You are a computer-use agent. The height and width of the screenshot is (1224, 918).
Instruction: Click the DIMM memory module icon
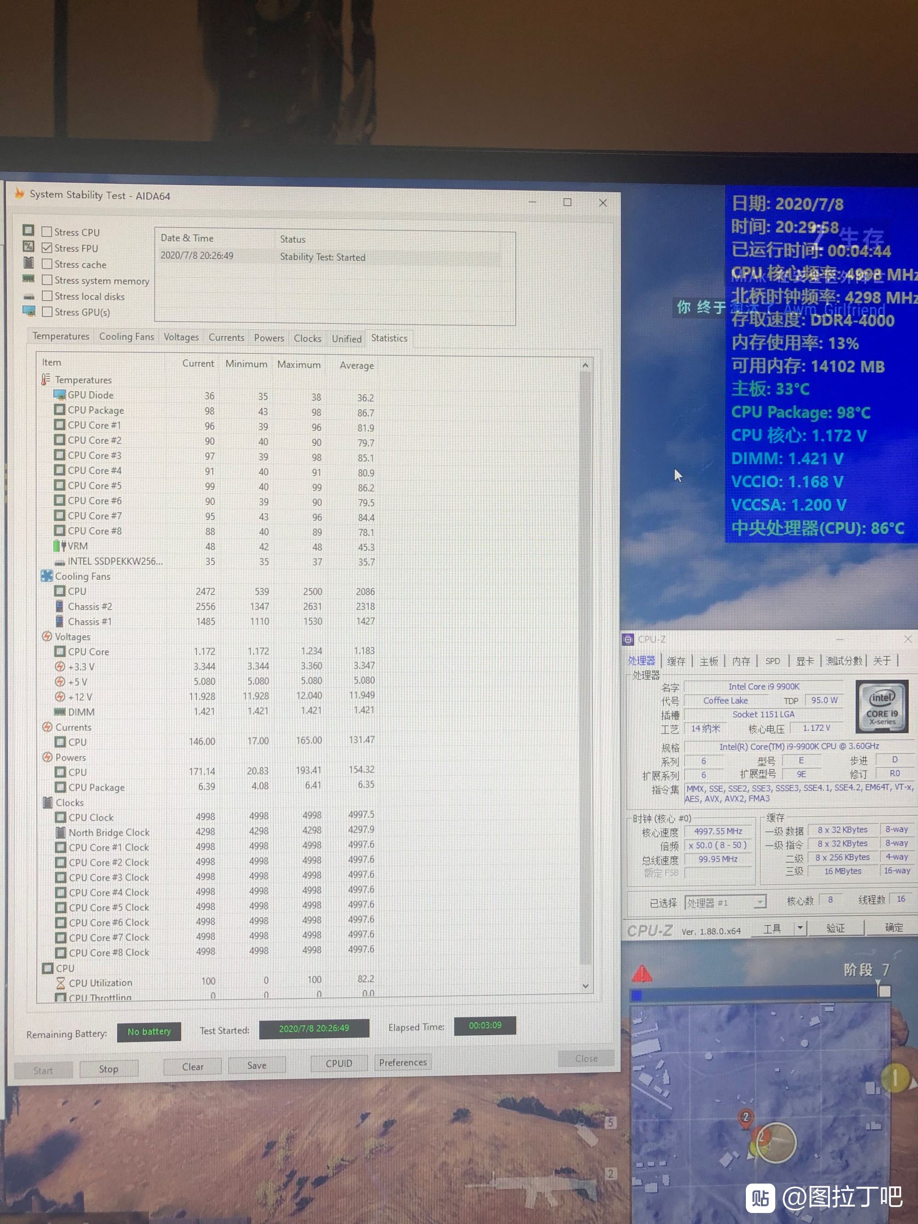pos(60,712)
